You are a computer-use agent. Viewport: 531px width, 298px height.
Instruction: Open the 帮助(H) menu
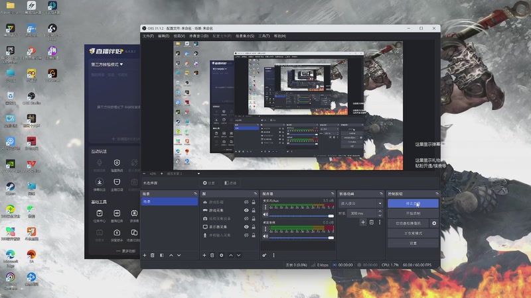tap(280, 36)
